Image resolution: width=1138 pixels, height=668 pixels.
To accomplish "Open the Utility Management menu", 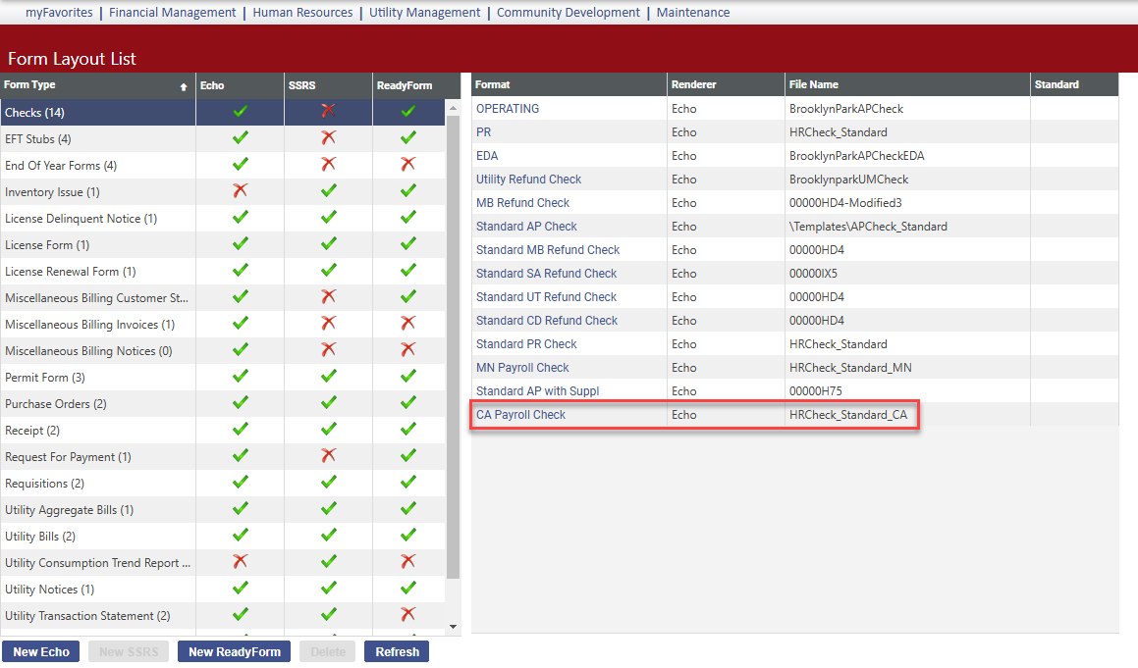I will point(424,13).
